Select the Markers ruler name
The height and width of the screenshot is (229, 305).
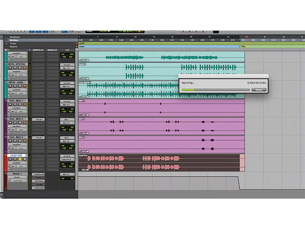[x=13, y=47]
